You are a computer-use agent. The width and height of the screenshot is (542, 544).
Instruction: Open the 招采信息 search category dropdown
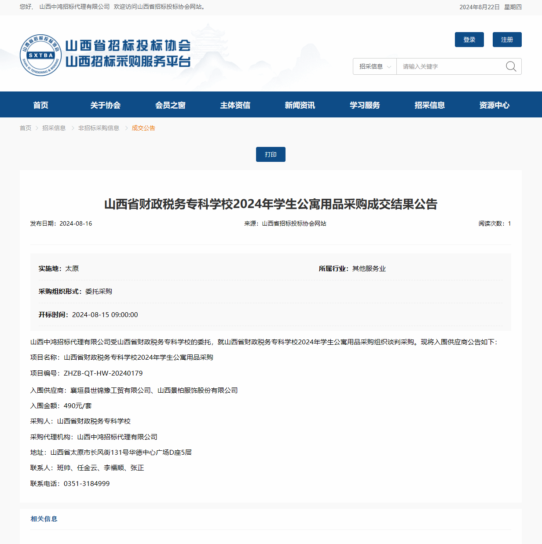[x=374, y=66]
